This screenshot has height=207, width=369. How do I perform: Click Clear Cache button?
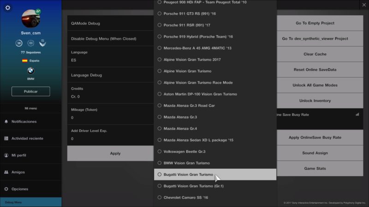tap(320, 54)
